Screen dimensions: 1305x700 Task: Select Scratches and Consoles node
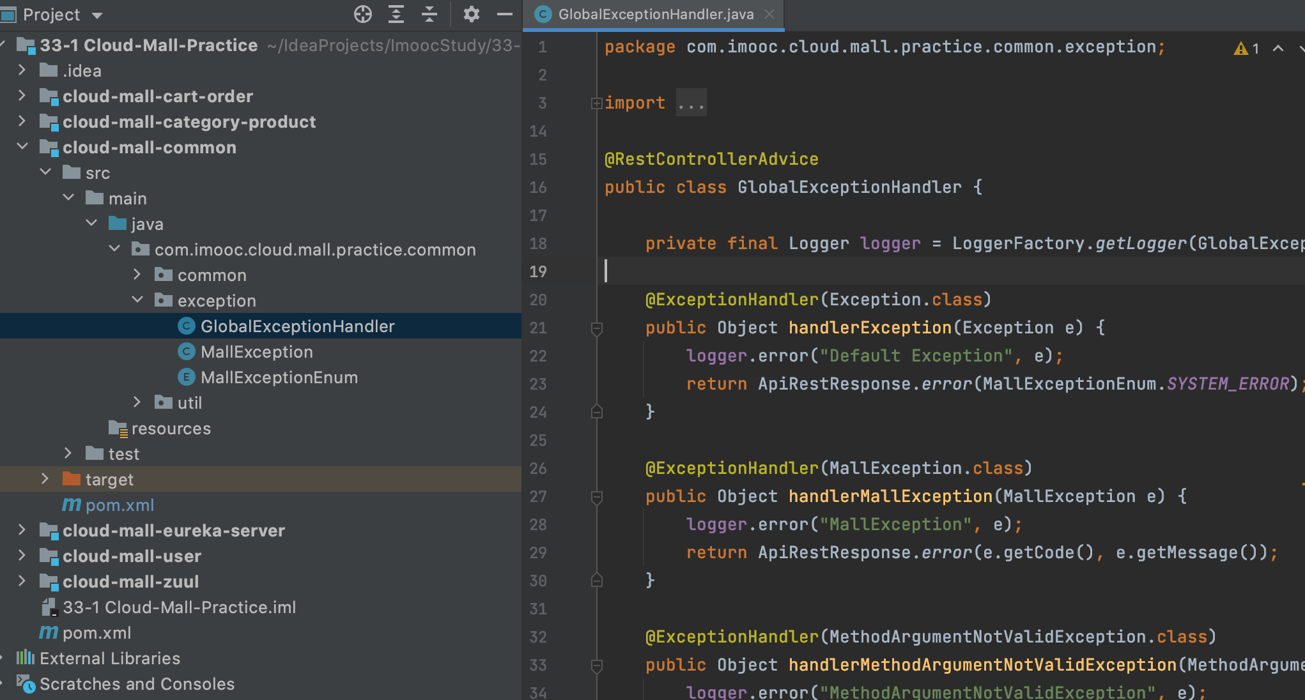(260, 683)
